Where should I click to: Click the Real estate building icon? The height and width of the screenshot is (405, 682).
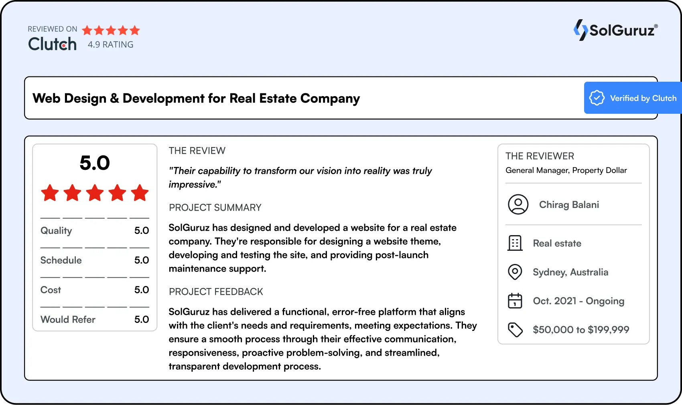516,243
